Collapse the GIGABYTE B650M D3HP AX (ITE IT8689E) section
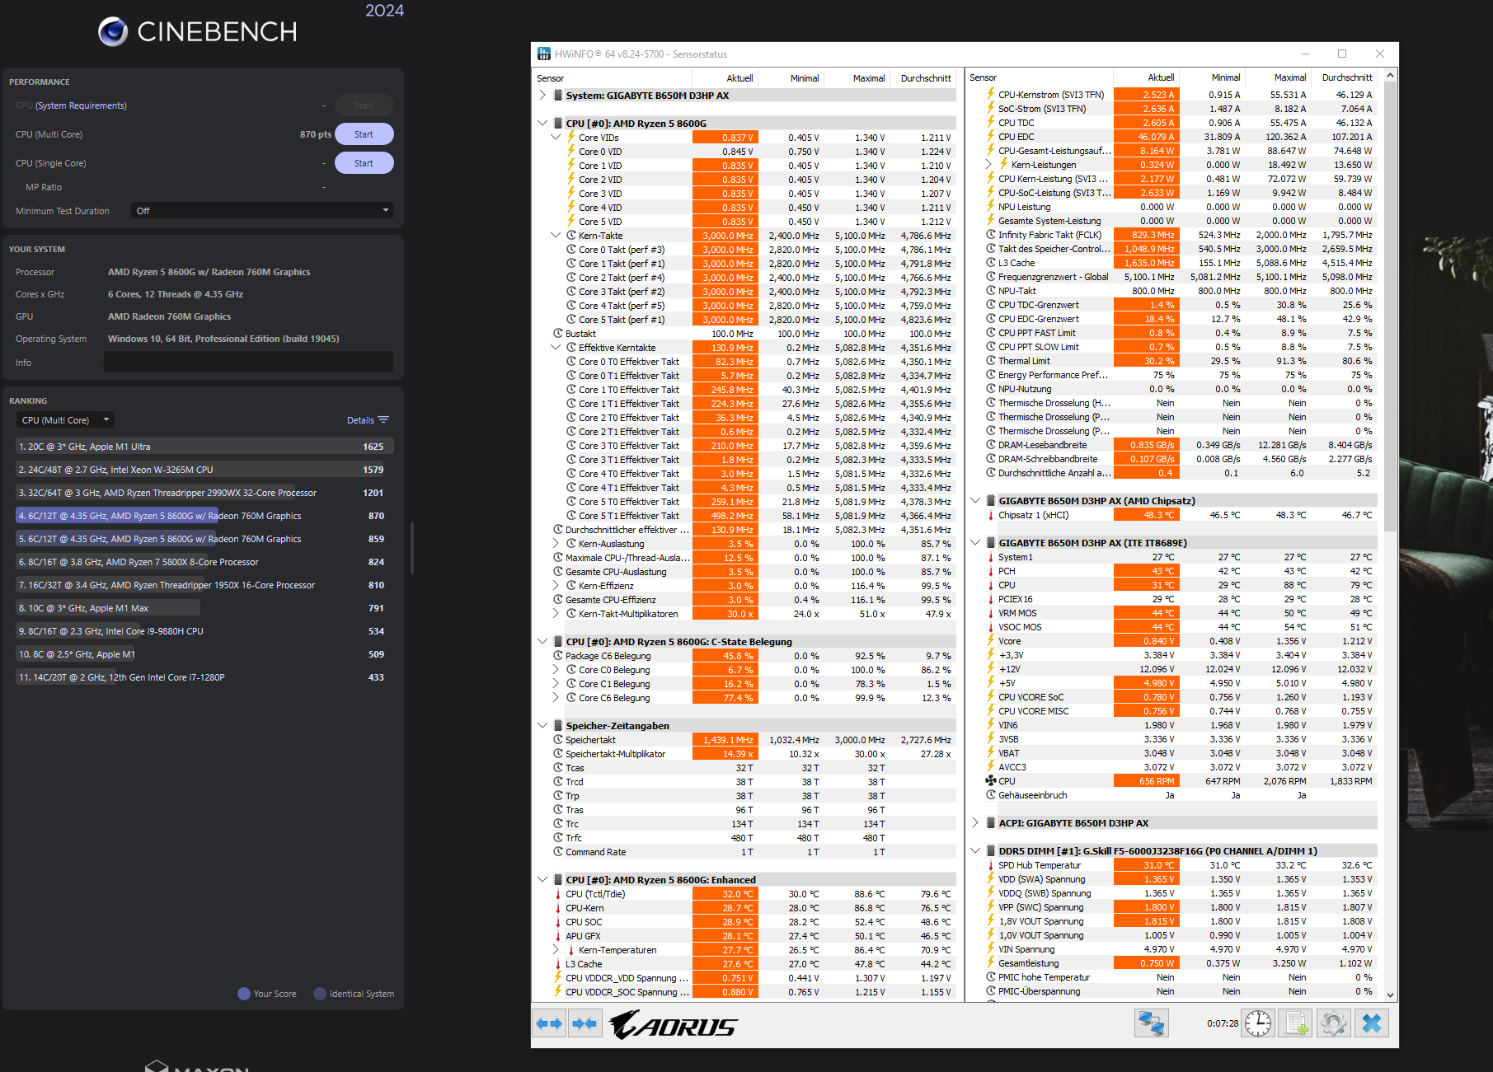This screenshot has width=1493, height=1072. coord(975,543)
